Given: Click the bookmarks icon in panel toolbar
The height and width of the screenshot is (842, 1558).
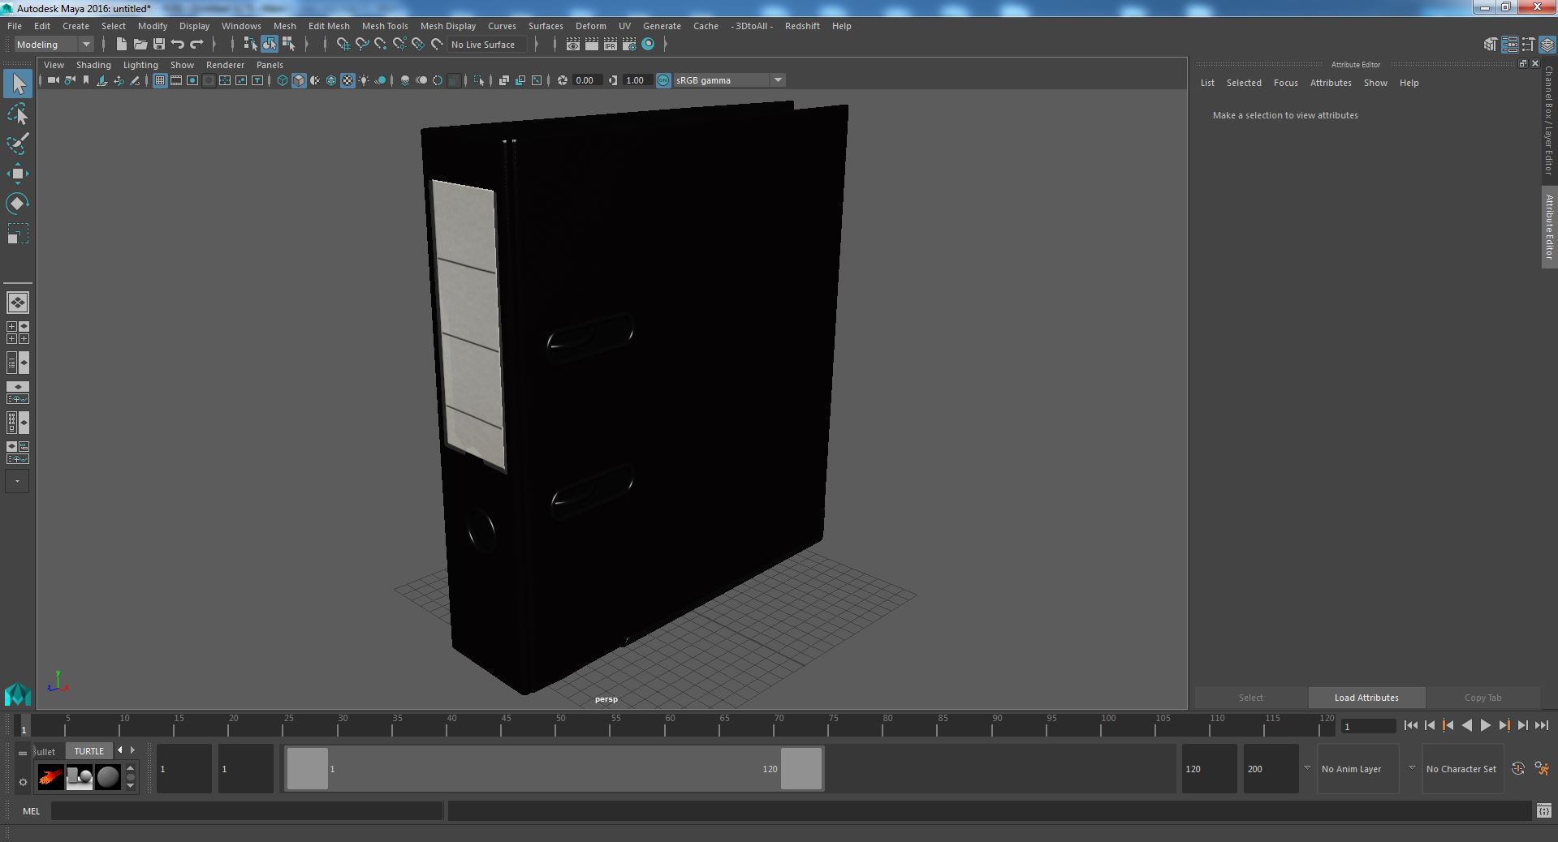Looking at the screenshot, I should click(86, 80).
